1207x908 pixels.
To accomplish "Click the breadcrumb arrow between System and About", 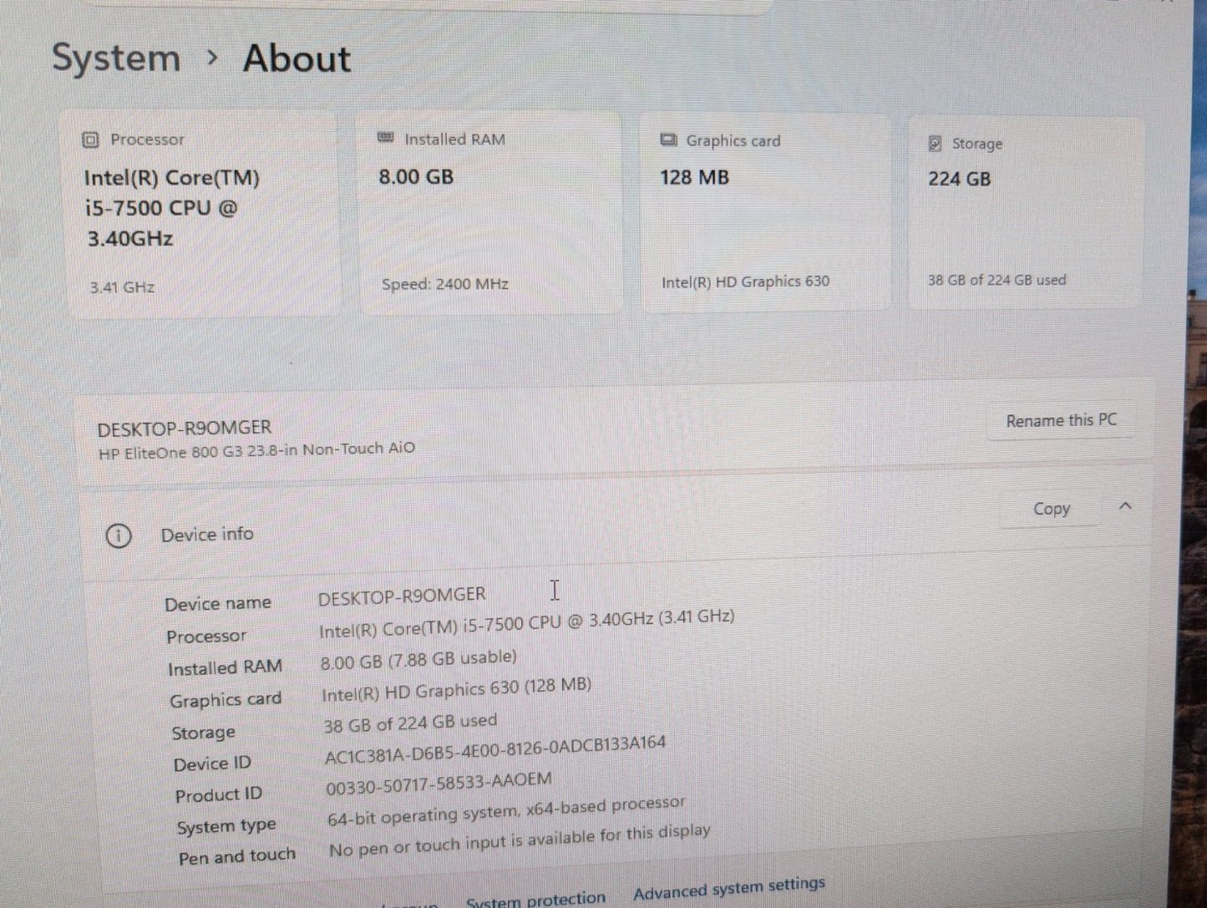I will [212, 58].
